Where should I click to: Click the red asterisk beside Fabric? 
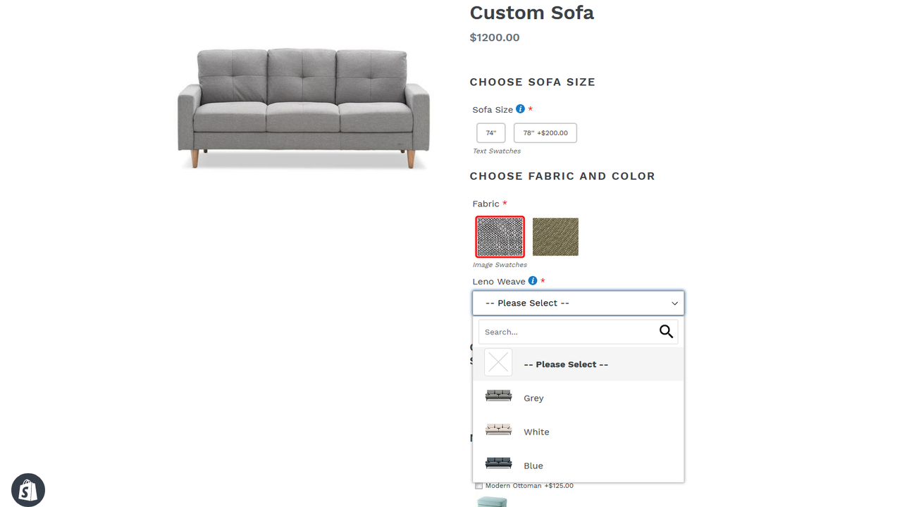(x=505, y=203)
